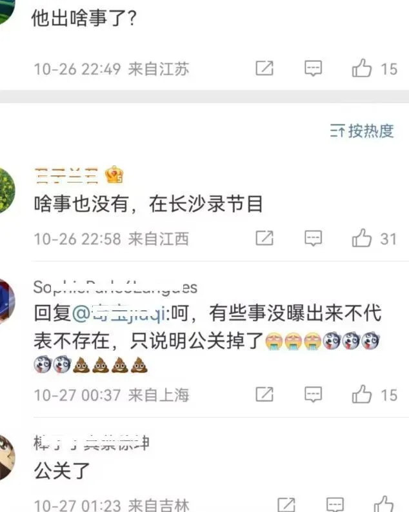Tap the yellow flower avatar thumbnail
The image size is (409, 512).
point(7,190)
